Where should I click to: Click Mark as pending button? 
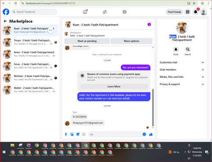point(87,41)
